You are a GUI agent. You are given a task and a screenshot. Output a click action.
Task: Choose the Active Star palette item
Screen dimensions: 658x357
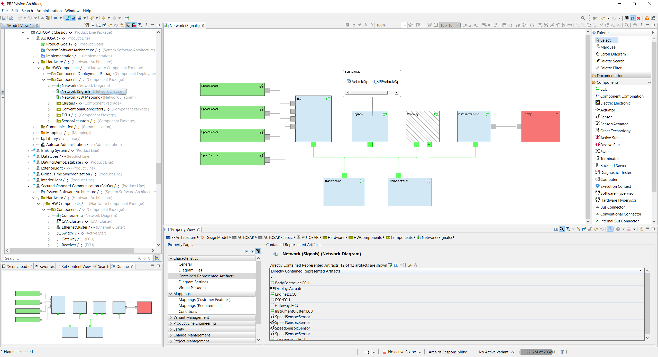[607, 138]
